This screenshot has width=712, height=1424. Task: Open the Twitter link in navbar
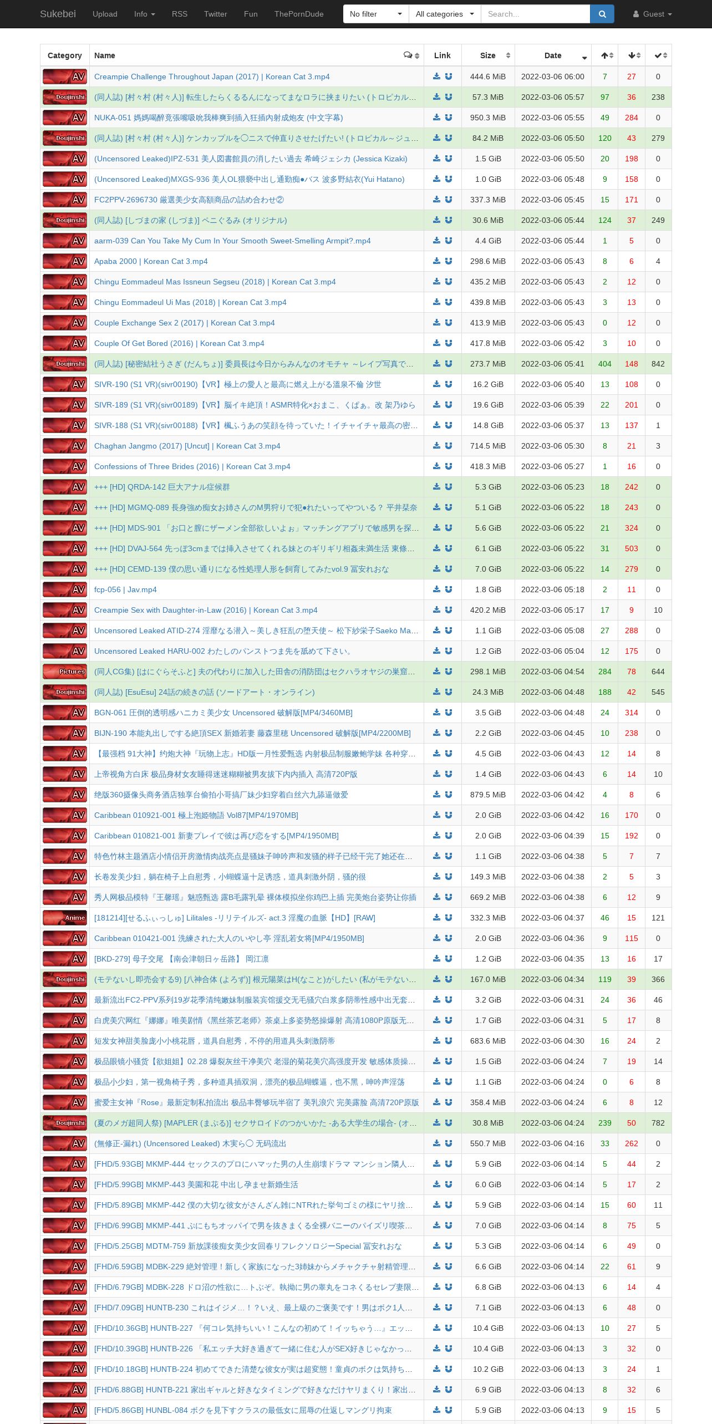pos(216,14)
